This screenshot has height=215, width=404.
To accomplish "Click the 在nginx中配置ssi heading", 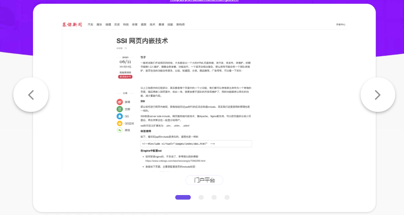I will tap(151, 151).
